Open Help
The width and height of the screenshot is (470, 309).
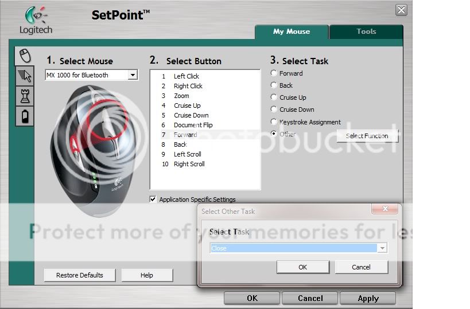pos(147,275)
